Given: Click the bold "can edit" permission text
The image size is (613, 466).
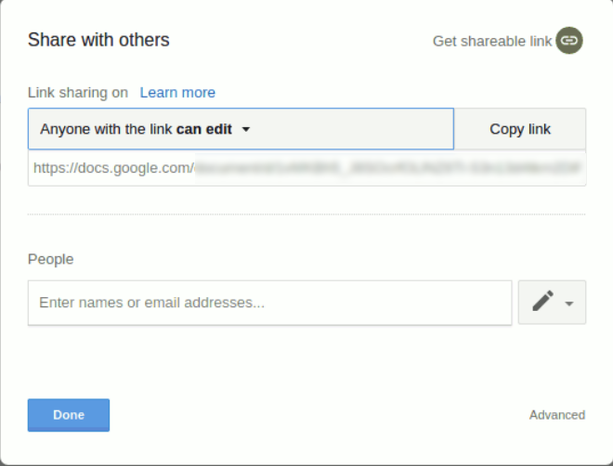Looking at the screenshot, I should point(203,129).
